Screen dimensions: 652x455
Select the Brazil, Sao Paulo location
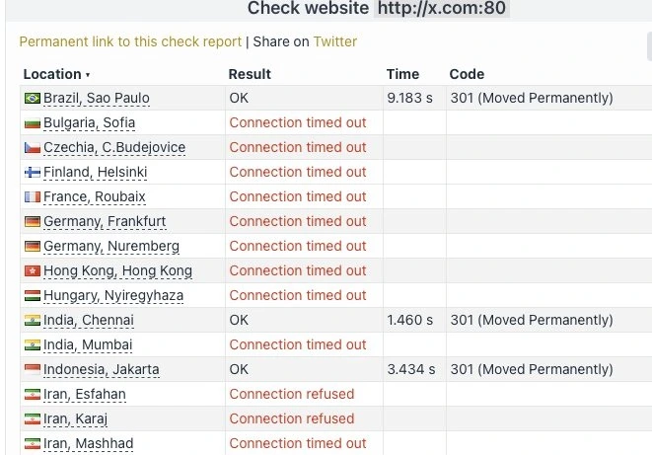[x=96, y=99]
